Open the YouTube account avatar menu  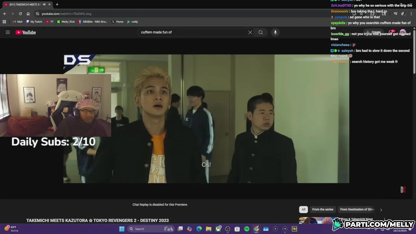tap(403, 32)
